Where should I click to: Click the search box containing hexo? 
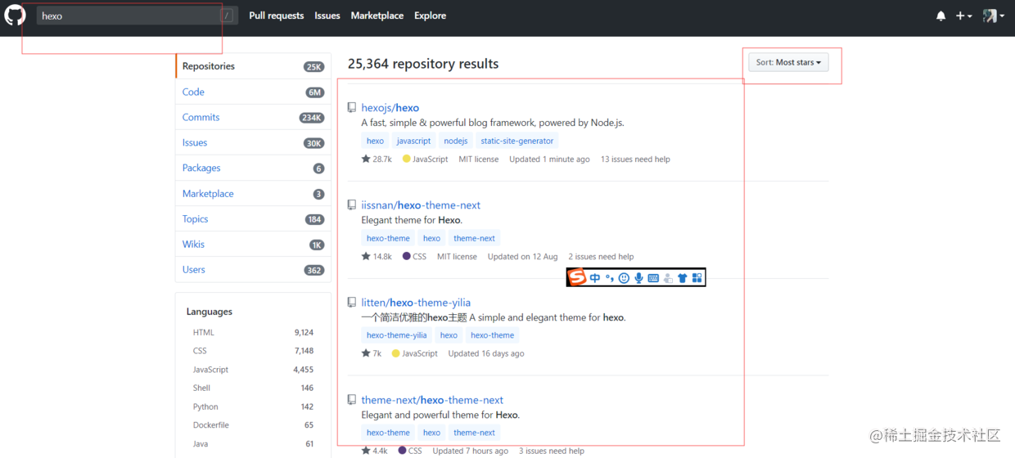coord(137,16)
